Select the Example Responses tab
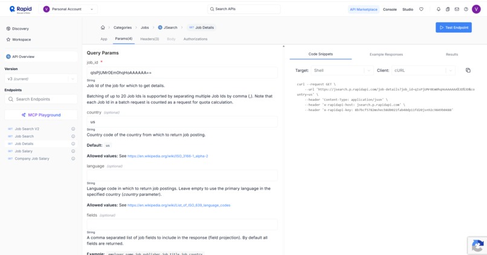Viewport: 487px width, 255px height. pos(386,54)
